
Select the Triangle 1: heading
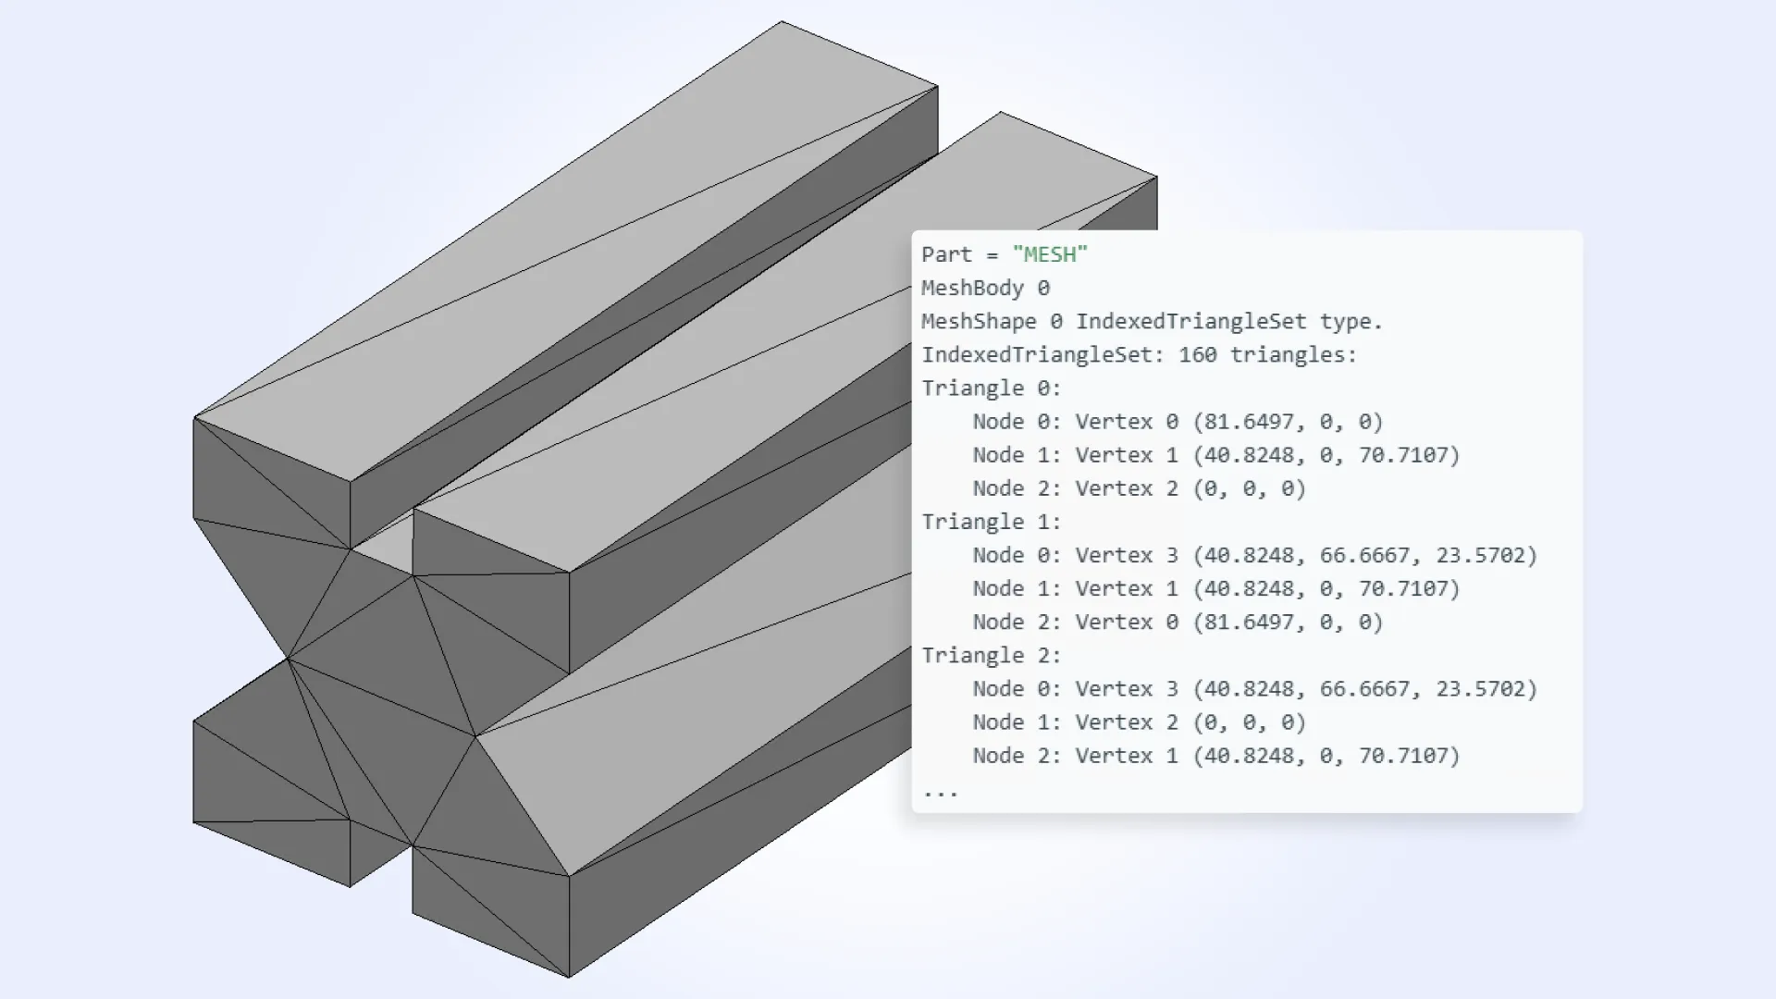991,522
